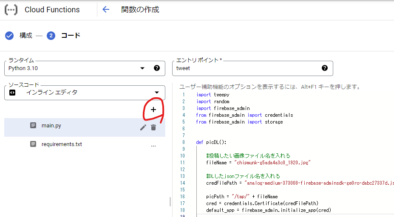The width and height of the screenshot is (394, 217).
Task: Click the completed 構成 step checkmark
Action: (9, 36)
